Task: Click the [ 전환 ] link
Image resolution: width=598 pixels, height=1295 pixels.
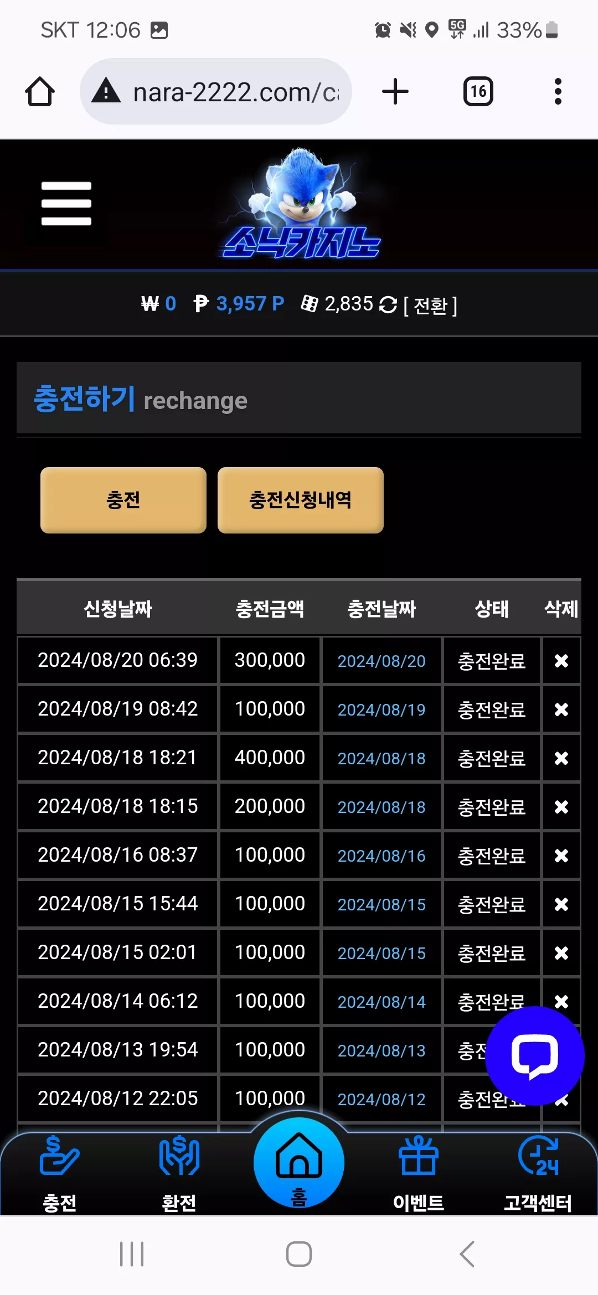Action: [x=430, y=305]
